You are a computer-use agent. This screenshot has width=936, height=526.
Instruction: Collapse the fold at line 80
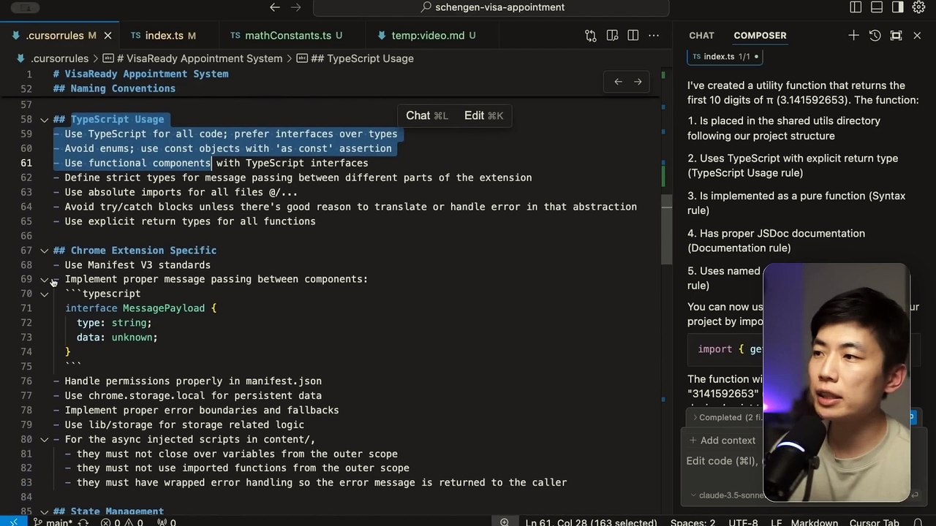(x=44, y=439)
